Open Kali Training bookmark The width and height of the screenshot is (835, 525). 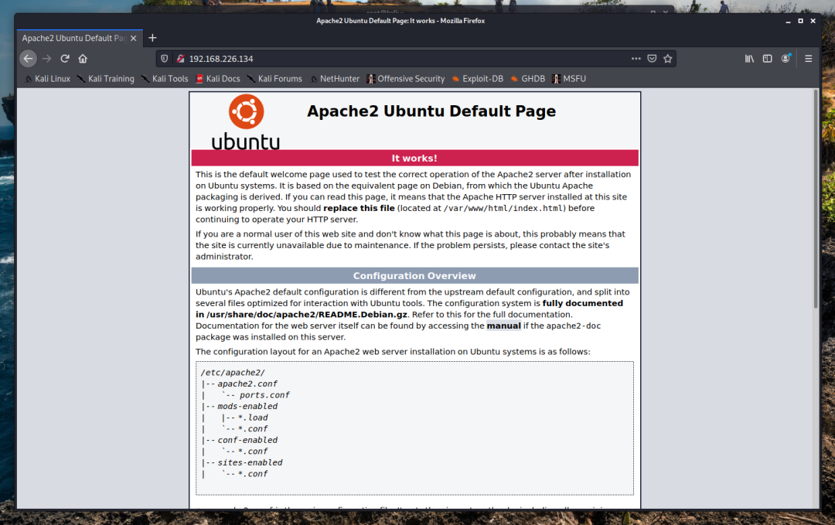tap(106, 79)
